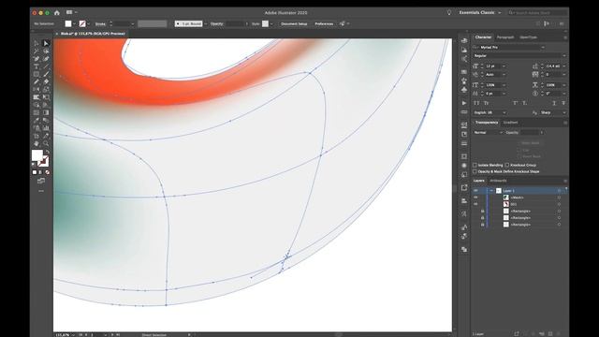The image size is (599, 337).
Task: Open the language dropdown in Character panel
Action: 504,112
